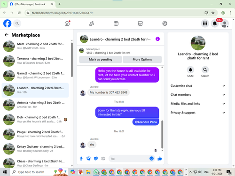
Task: Open the tab search dropdown arrow
Action: click(4, 4)
